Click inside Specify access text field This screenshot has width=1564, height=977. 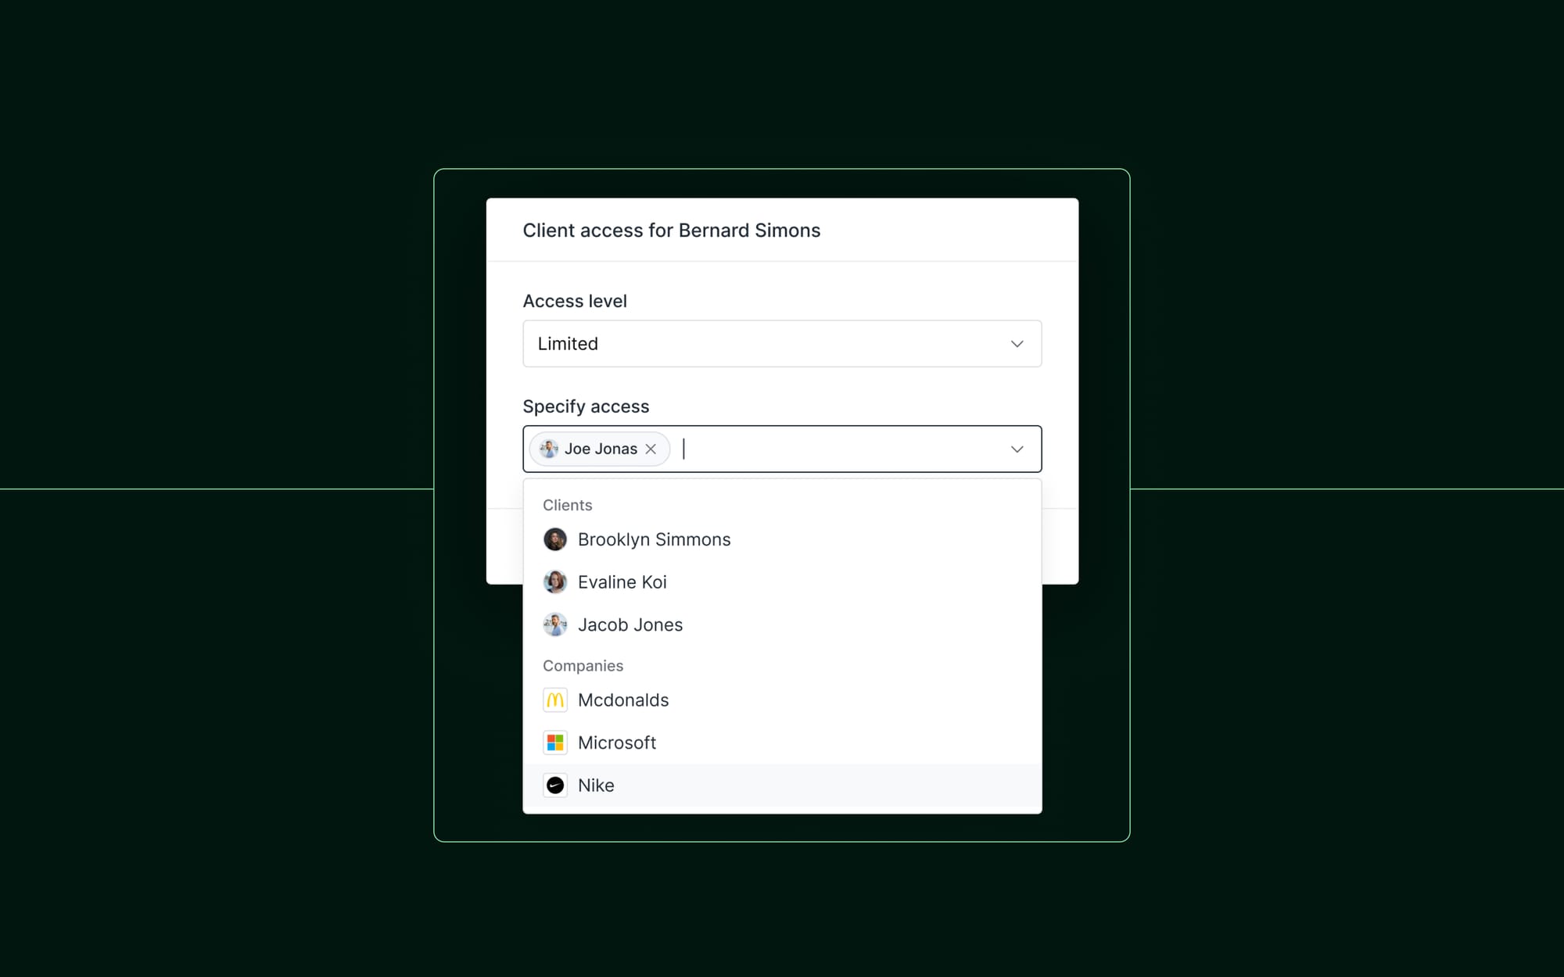837,449
